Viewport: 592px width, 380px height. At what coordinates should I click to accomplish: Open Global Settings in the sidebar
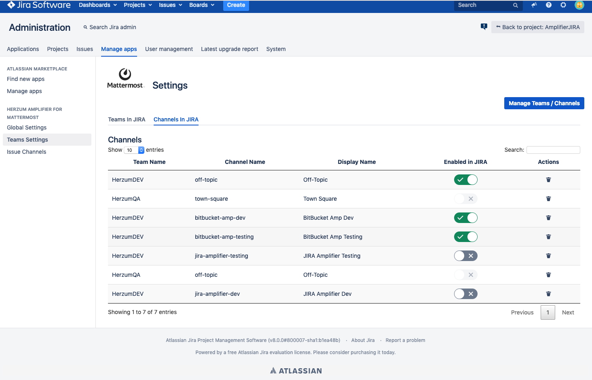click(27, 127)
